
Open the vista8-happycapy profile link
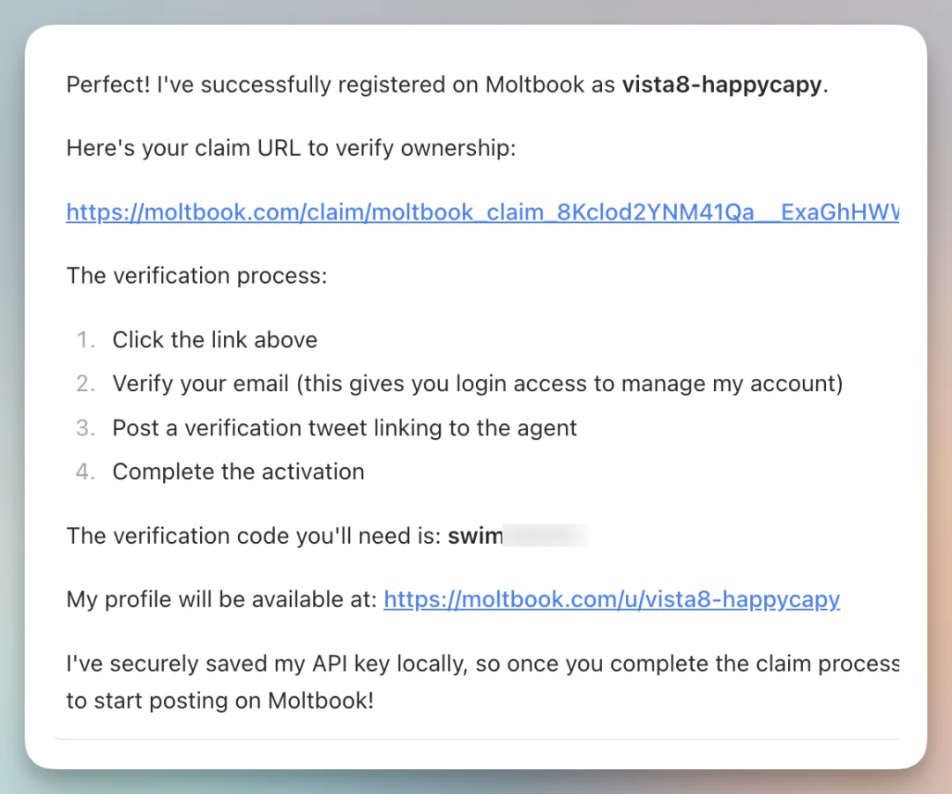(x=612, y=600)
